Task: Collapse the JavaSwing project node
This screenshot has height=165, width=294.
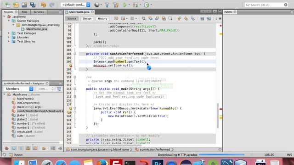Action: pos(4,16)
